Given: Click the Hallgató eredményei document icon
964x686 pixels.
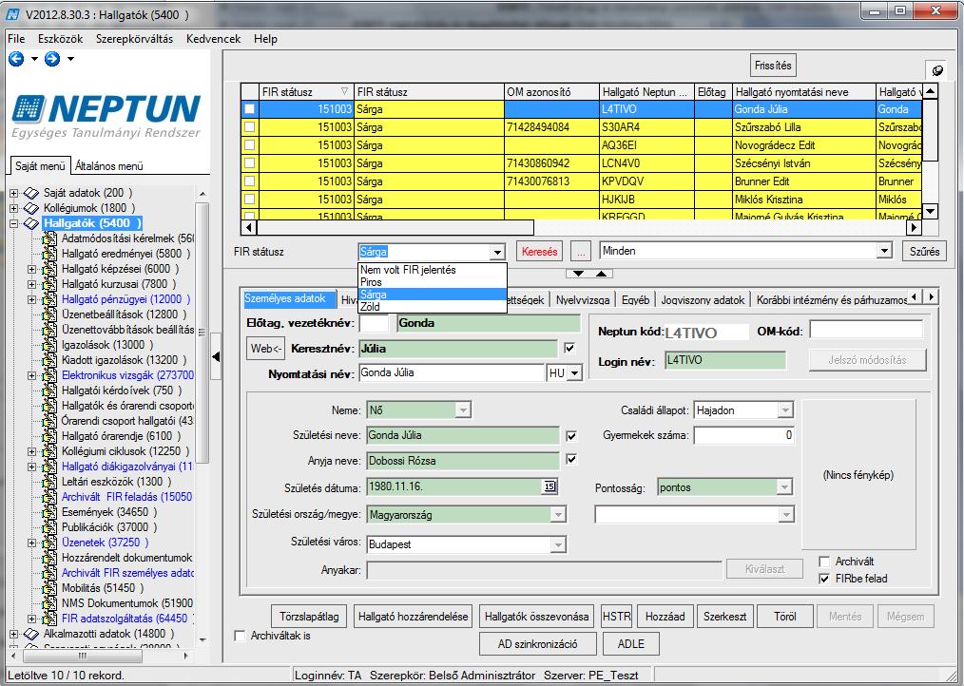Looking at the screenshot, I should (x=49, y=254).
